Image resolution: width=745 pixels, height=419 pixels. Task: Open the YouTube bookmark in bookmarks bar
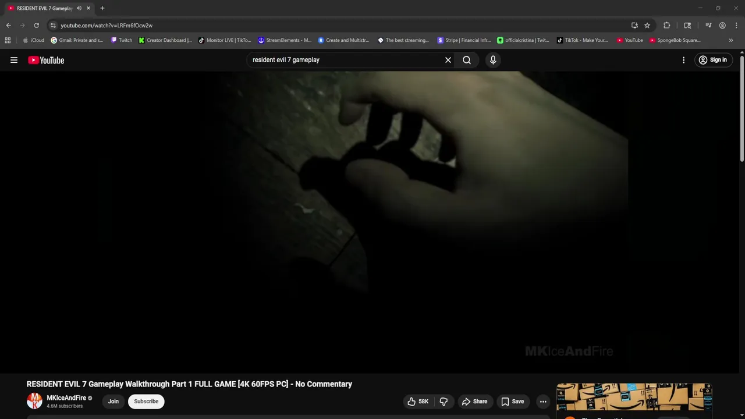pyautogui.click(x=630, y=40)
